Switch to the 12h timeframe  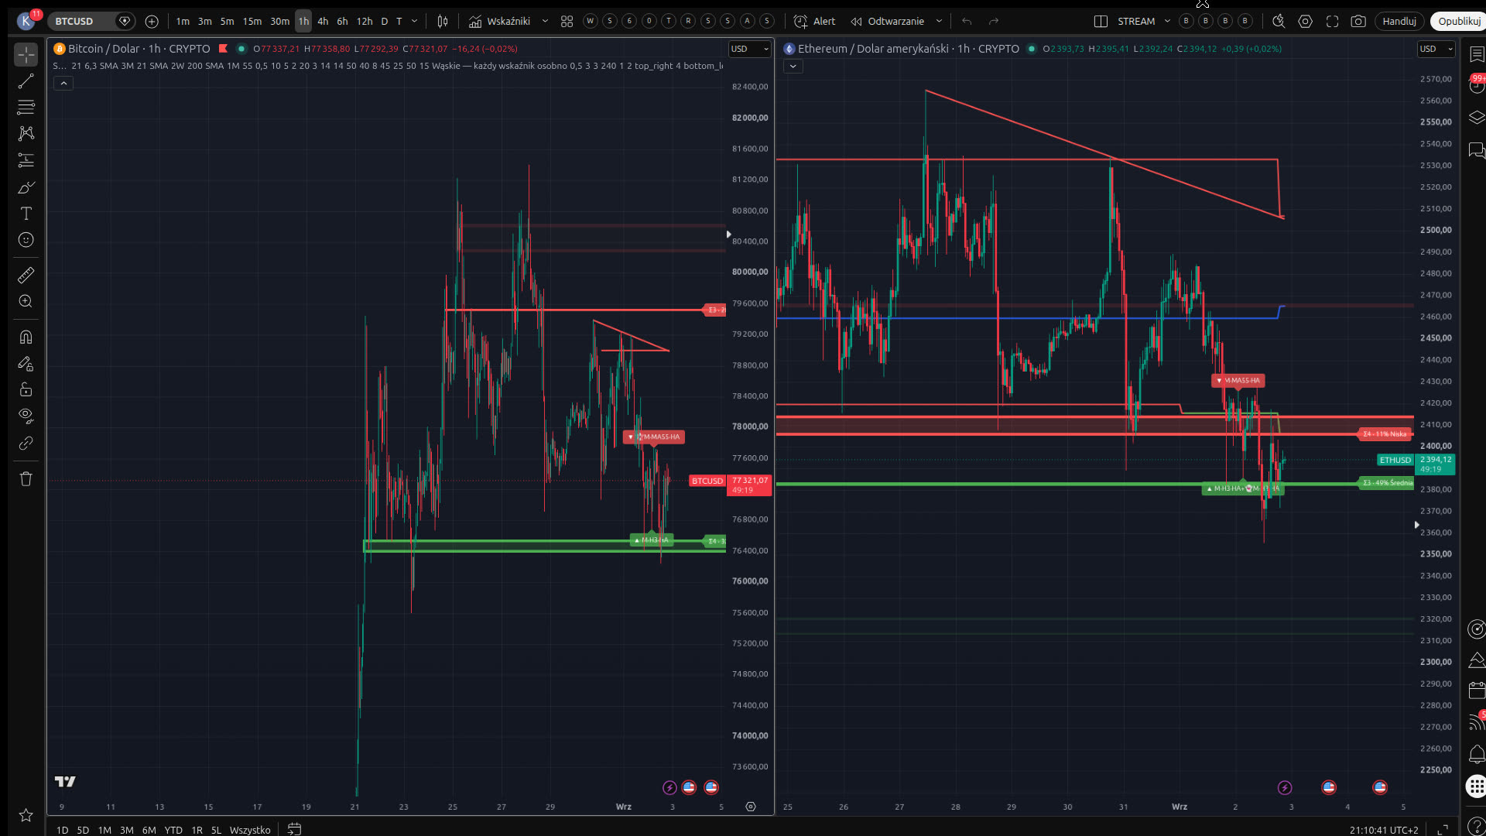point(365,22)
